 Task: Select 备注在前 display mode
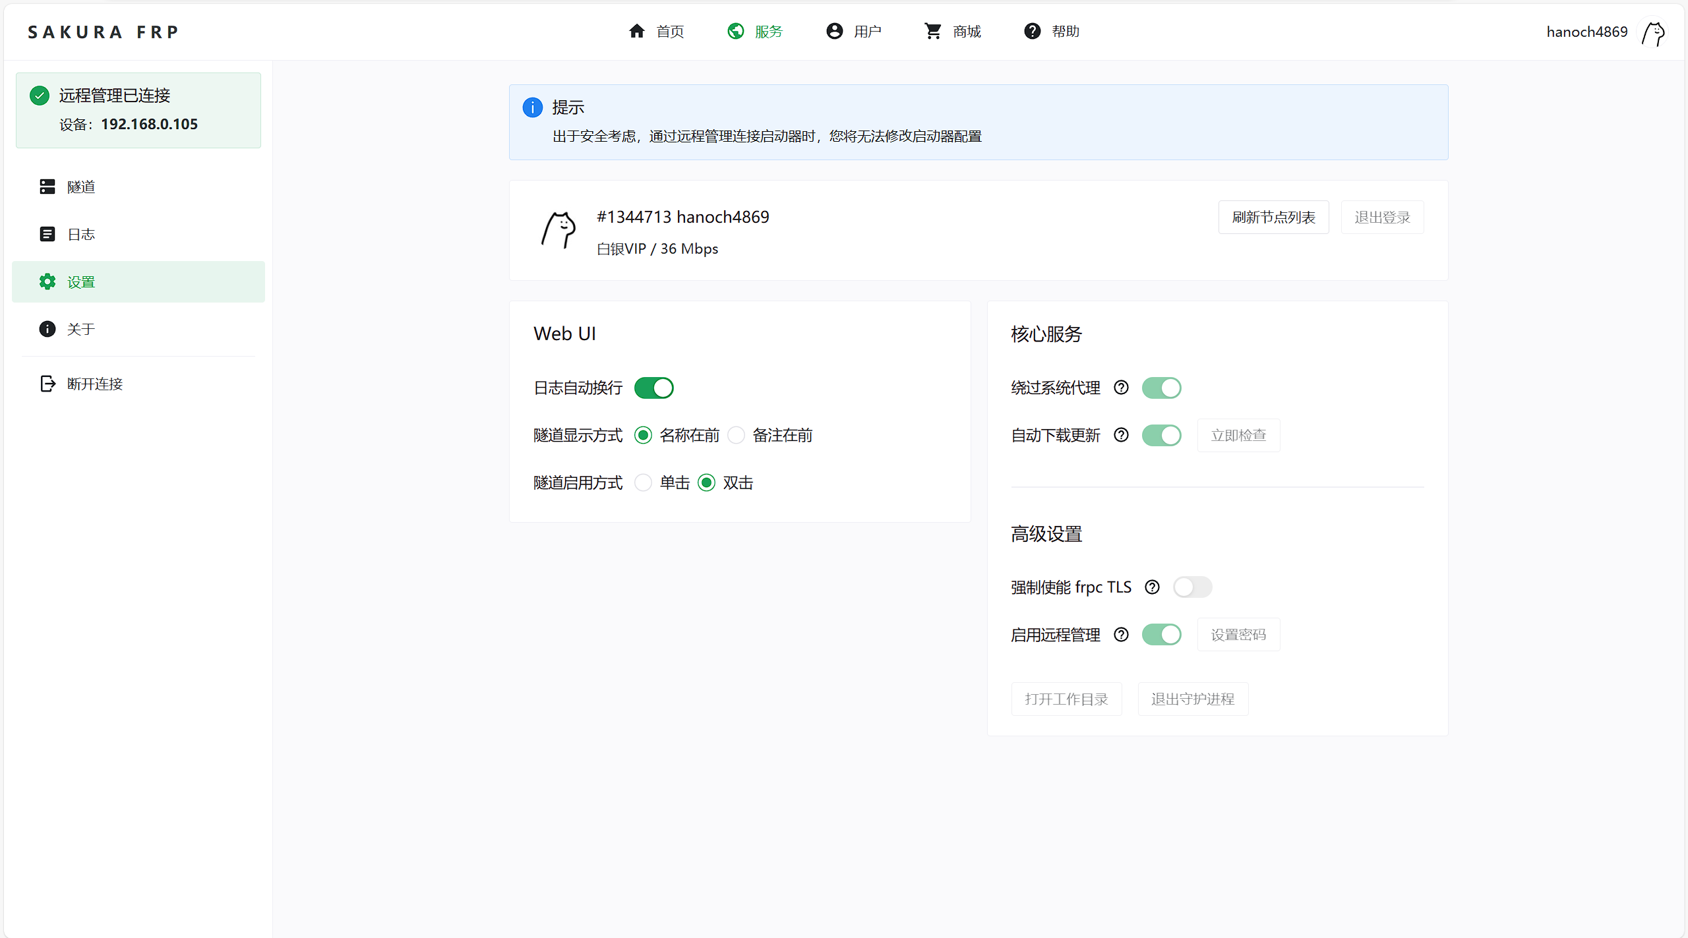click(x=737, y=435)
